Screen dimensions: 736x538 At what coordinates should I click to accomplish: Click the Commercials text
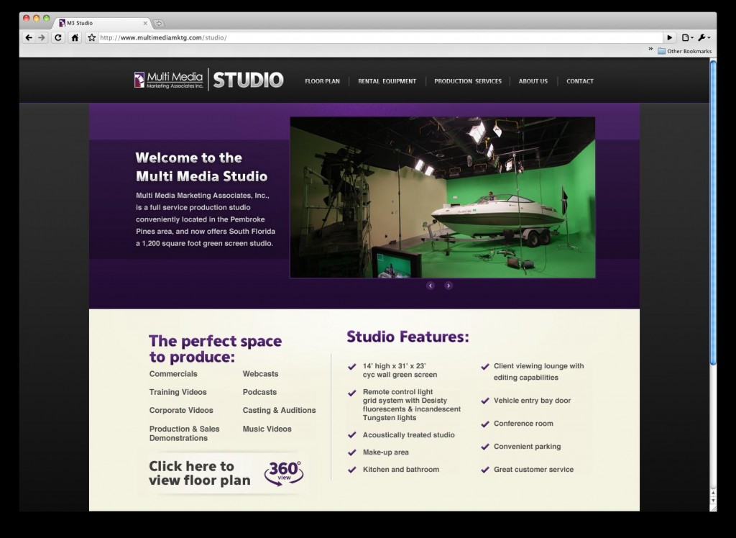[173, 374]
